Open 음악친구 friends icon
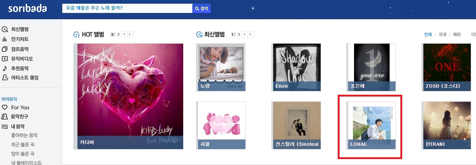 point(5,117)
